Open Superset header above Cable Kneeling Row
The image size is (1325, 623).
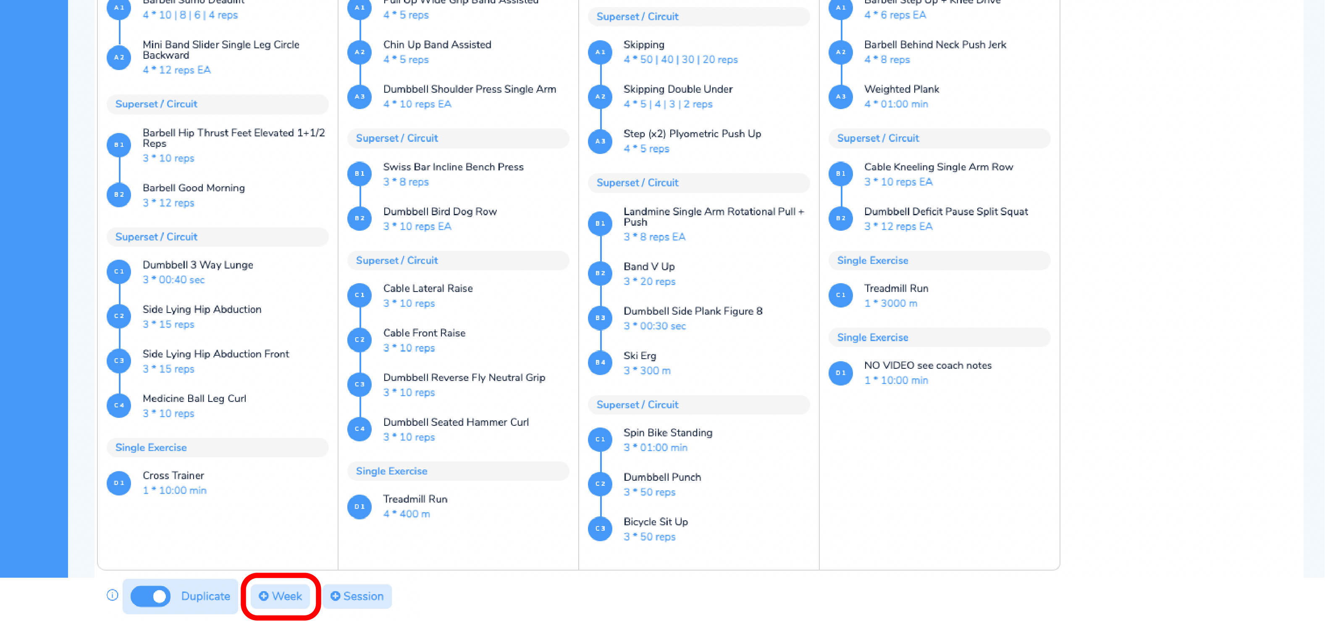point(939,138)
